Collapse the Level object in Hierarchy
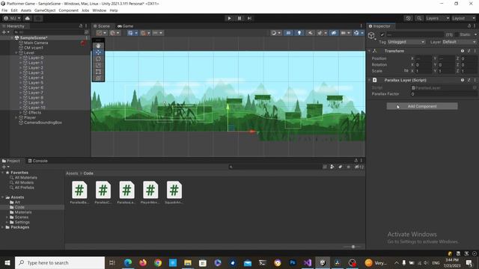This screenshot has width=479, height=269. (x=16, y=53)
